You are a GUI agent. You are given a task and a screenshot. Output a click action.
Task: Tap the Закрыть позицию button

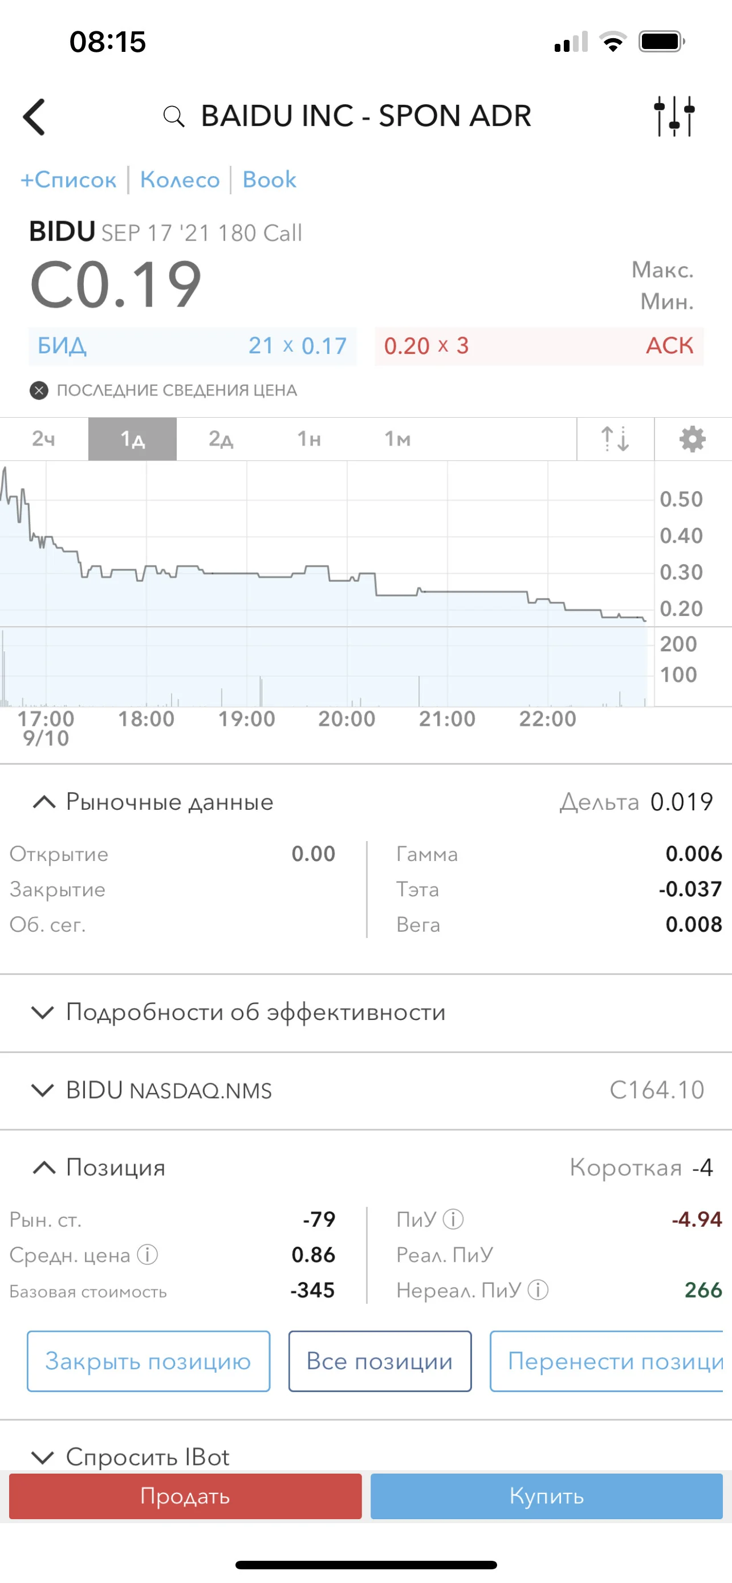(x=148, y=1361)
